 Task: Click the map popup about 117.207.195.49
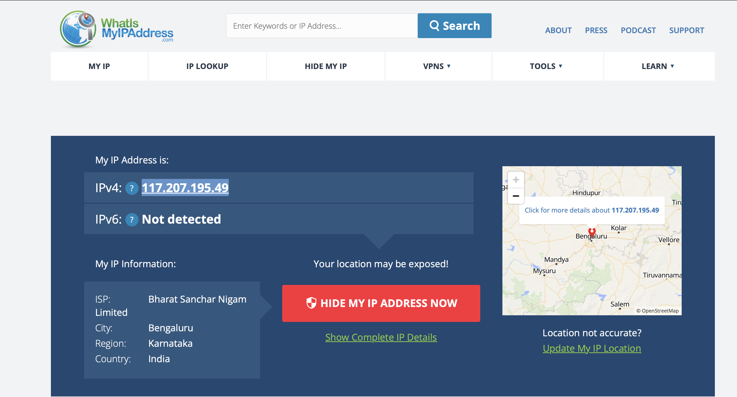pyautogui.click(x=592, y=210)
